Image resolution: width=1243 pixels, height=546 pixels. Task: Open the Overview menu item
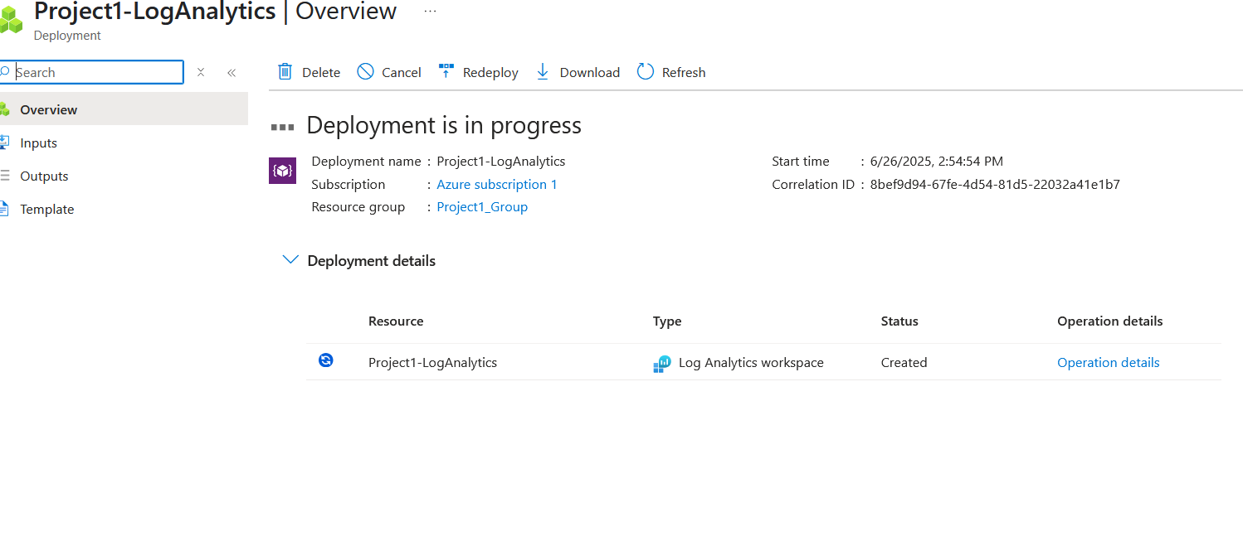pyautogui.click(x=124, y=109)
